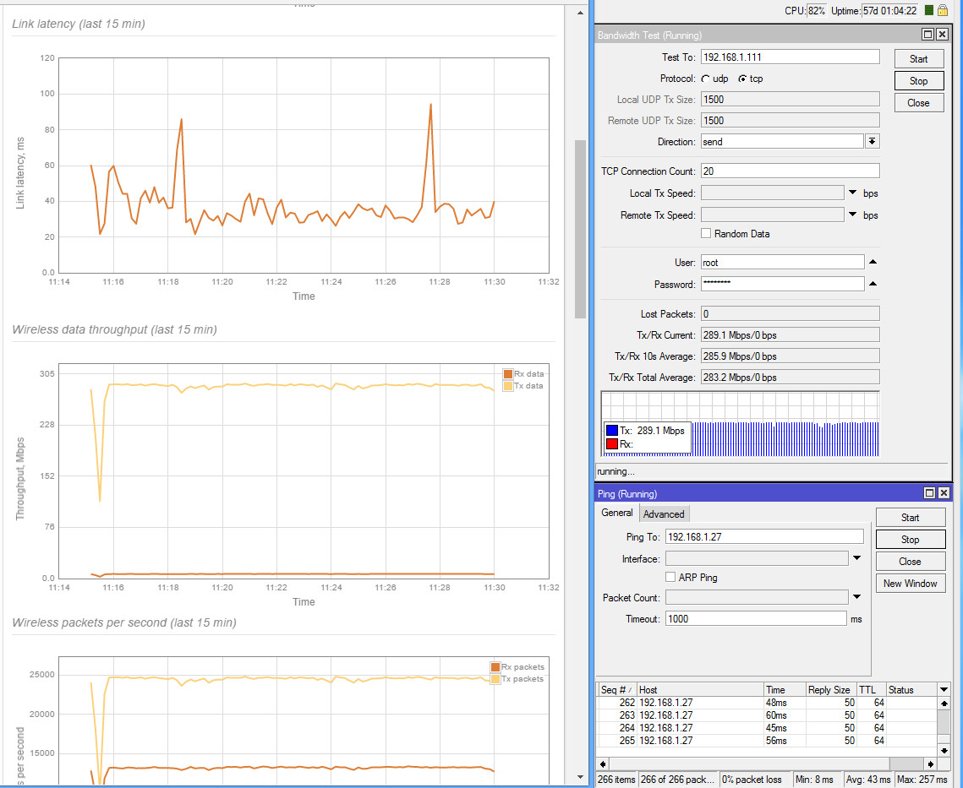The image size is (963, 788).
Task: Click ping table scroll up arrow
Action: click(944, 704)
